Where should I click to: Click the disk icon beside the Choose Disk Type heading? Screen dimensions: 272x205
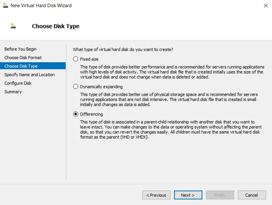point(14,26)
